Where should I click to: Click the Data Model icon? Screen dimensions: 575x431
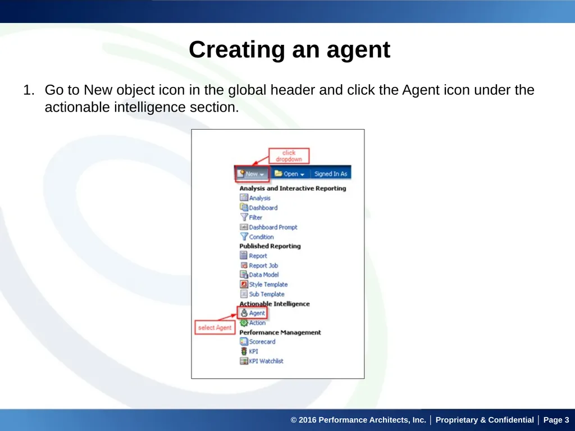point(244,274)
